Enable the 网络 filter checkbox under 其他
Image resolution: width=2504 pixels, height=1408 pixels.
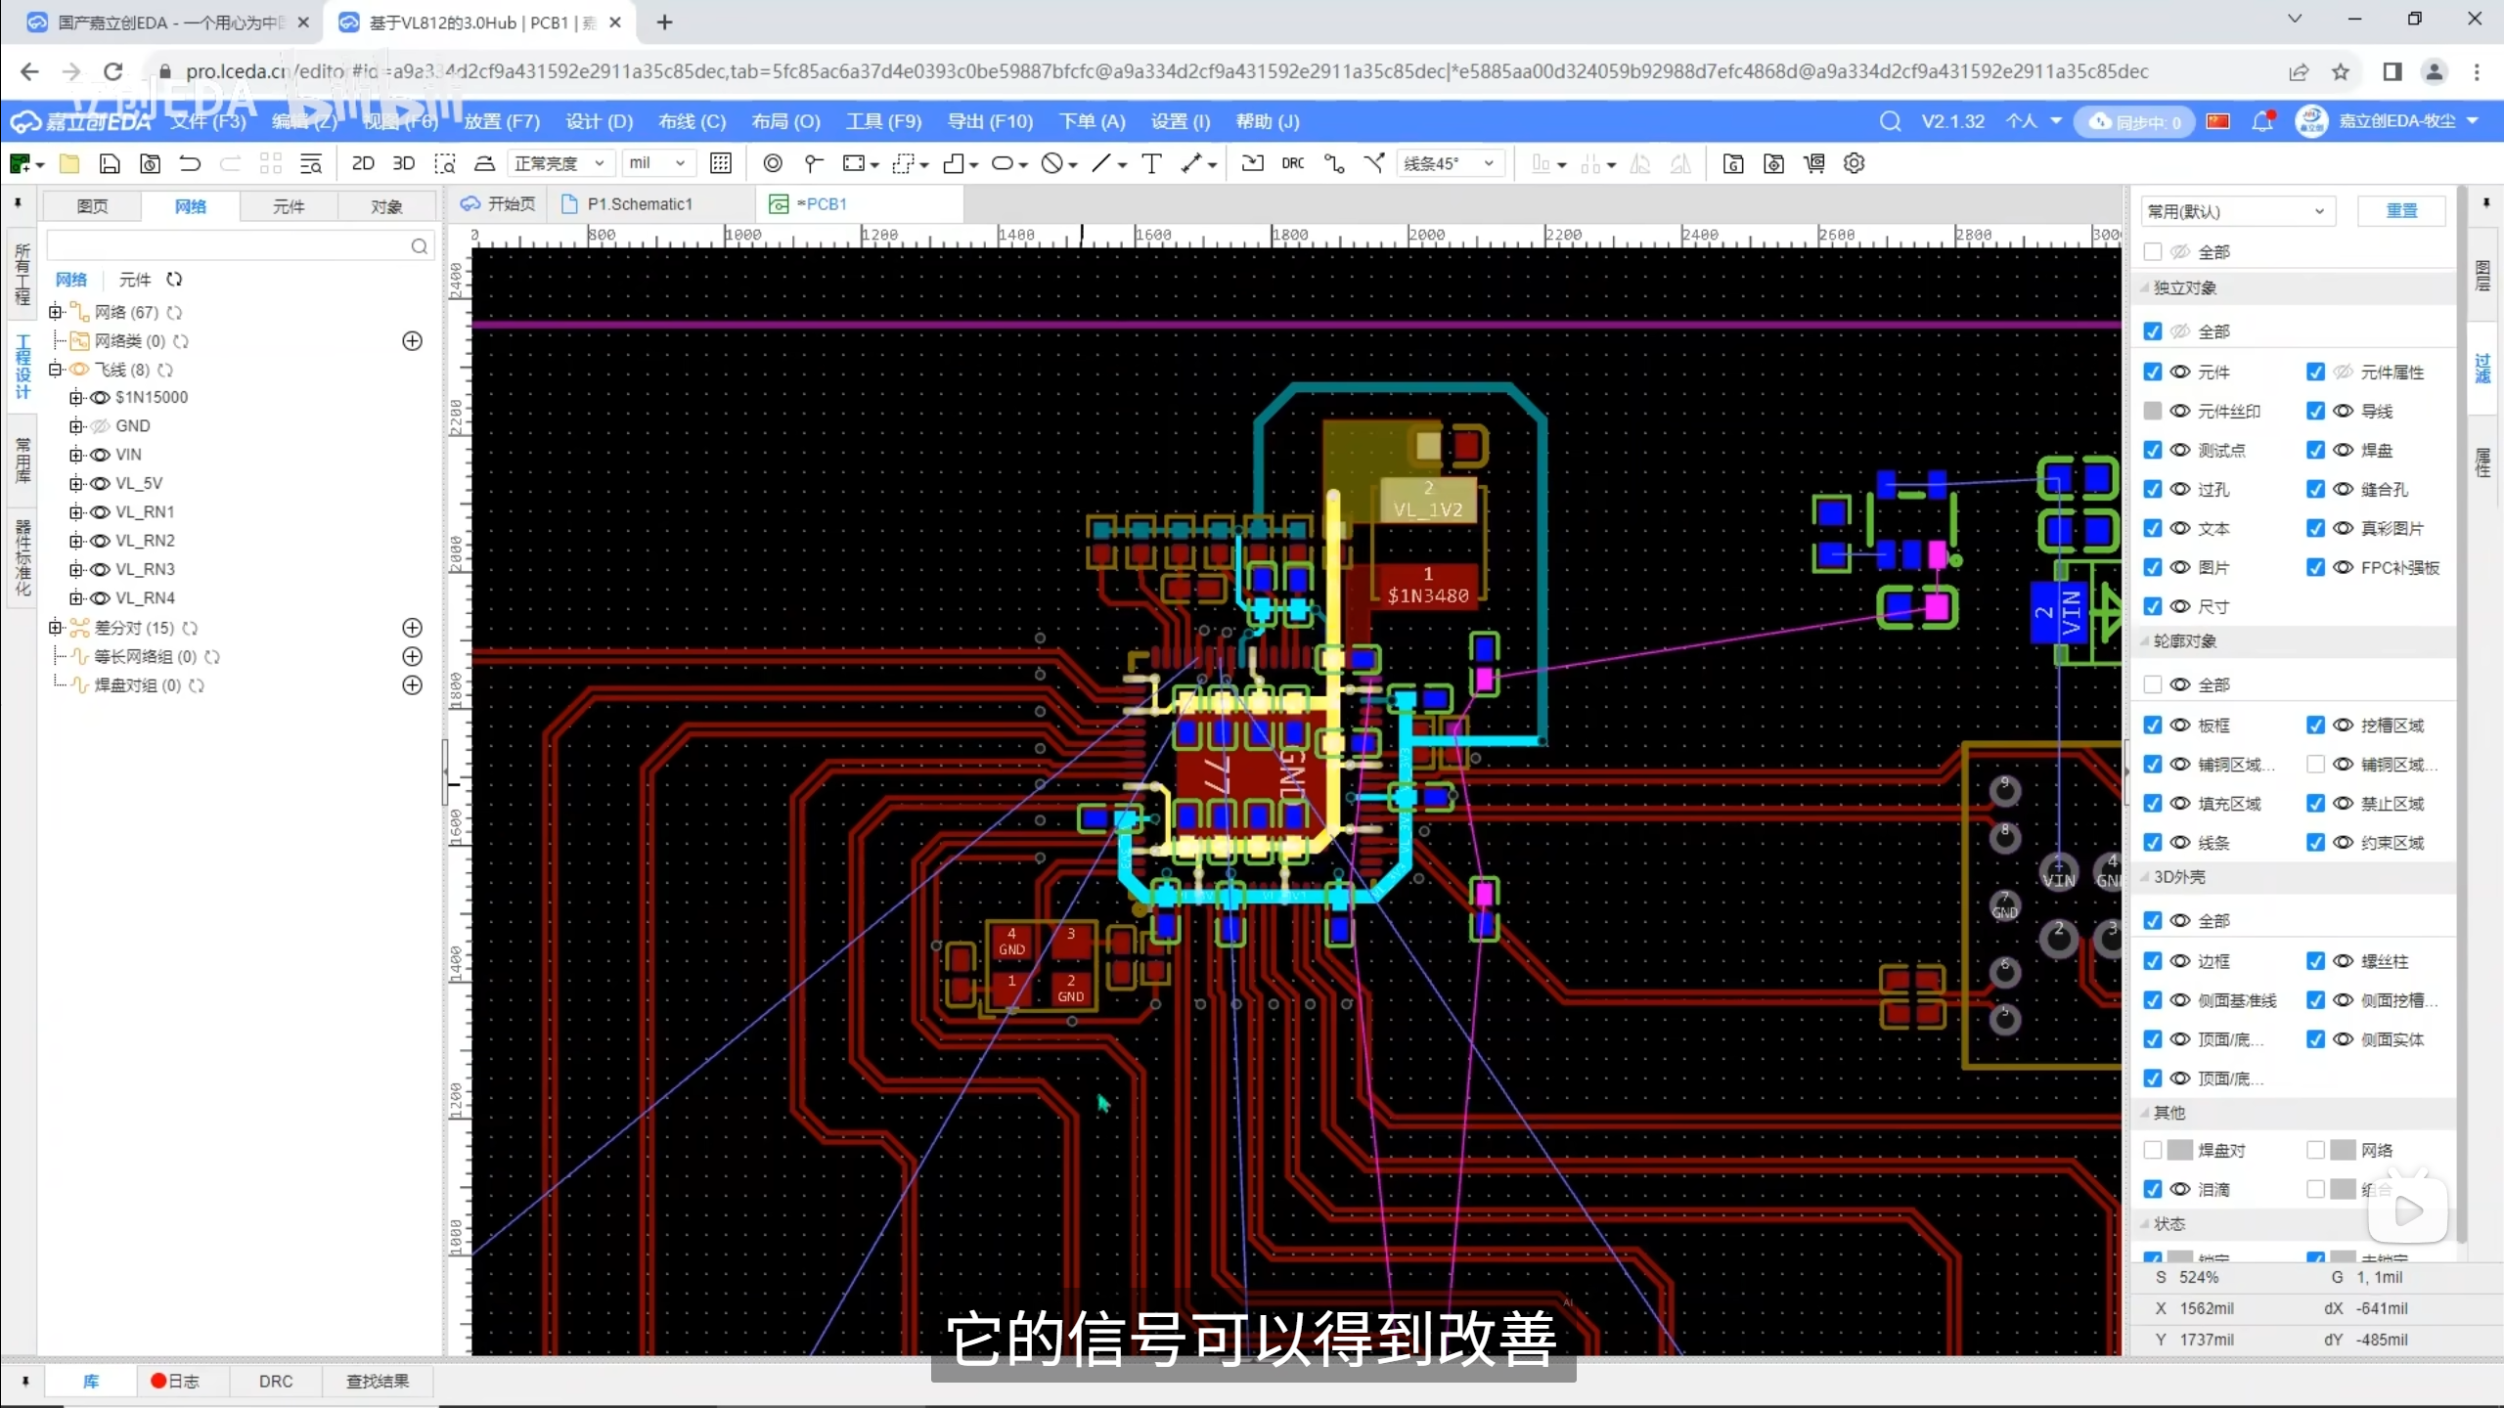(2315, 1150)
